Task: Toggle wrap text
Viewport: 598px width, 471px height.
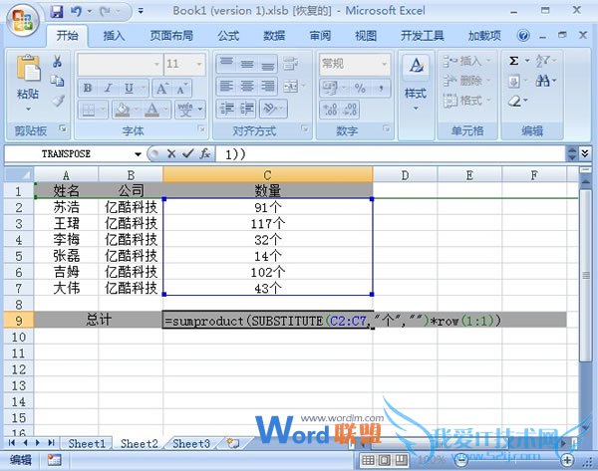Action: tap(290, 64)
